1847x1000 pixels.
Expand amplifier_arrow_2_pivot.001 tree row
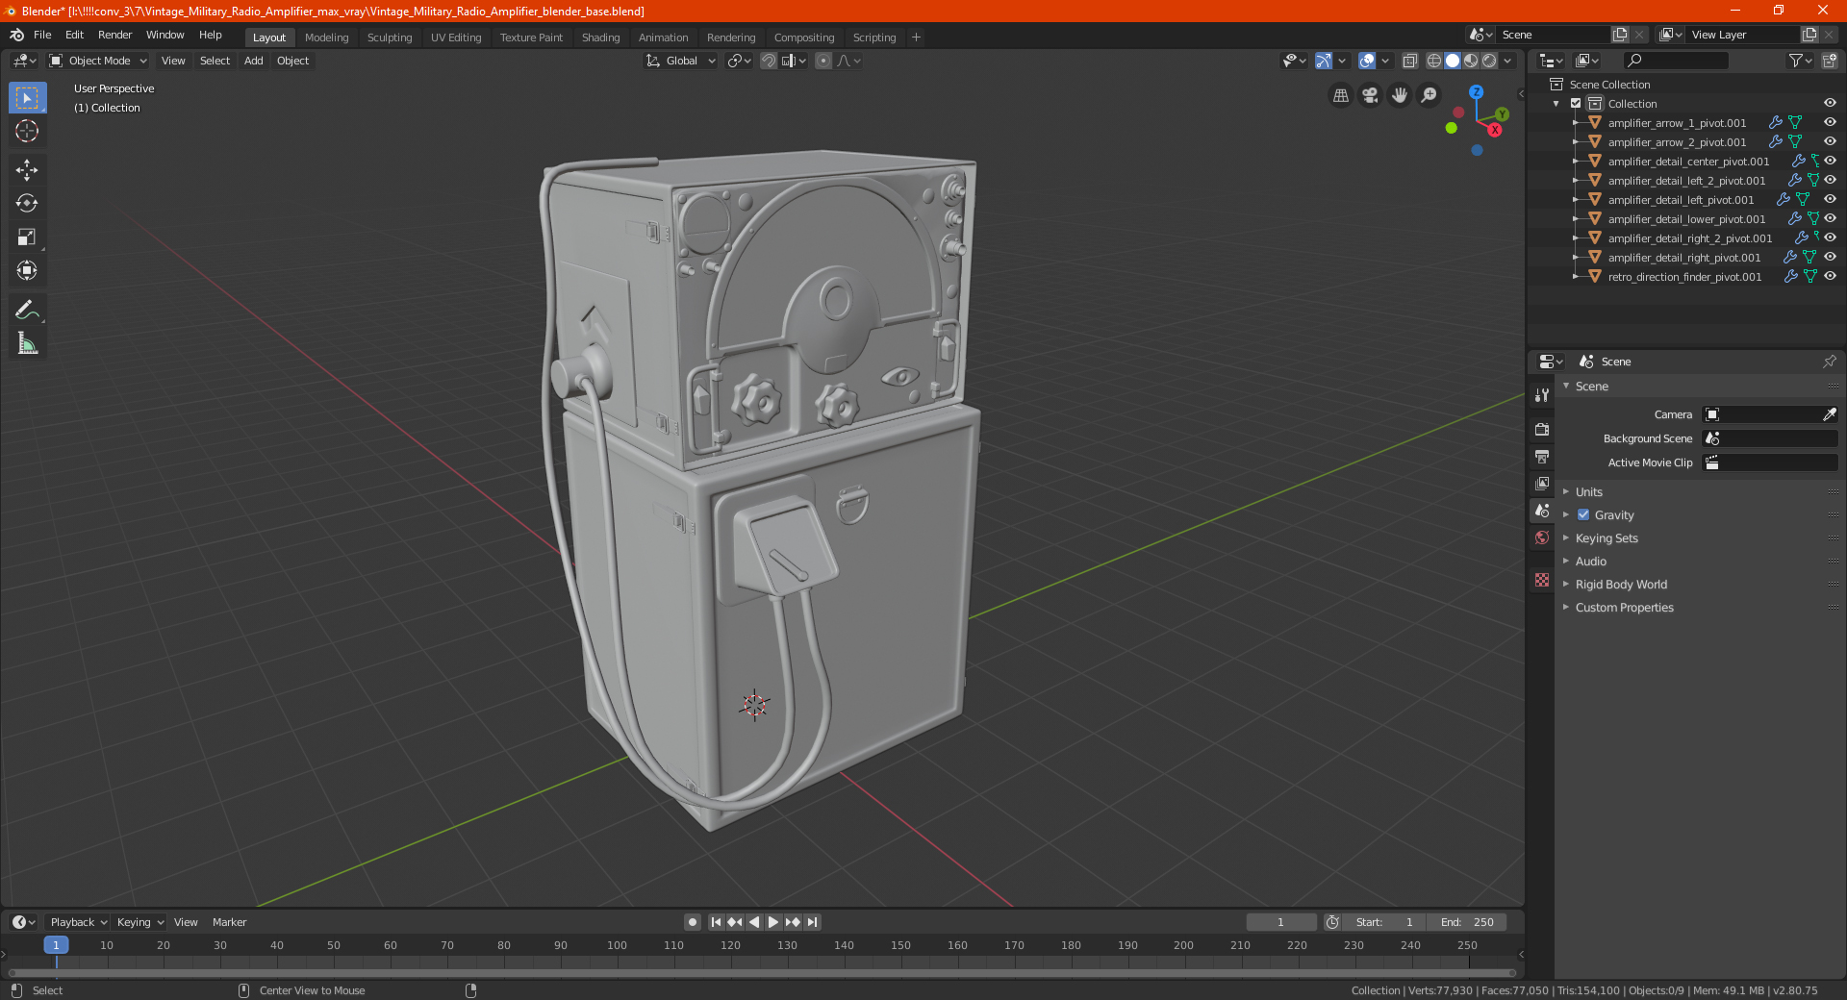point(1575,142)
